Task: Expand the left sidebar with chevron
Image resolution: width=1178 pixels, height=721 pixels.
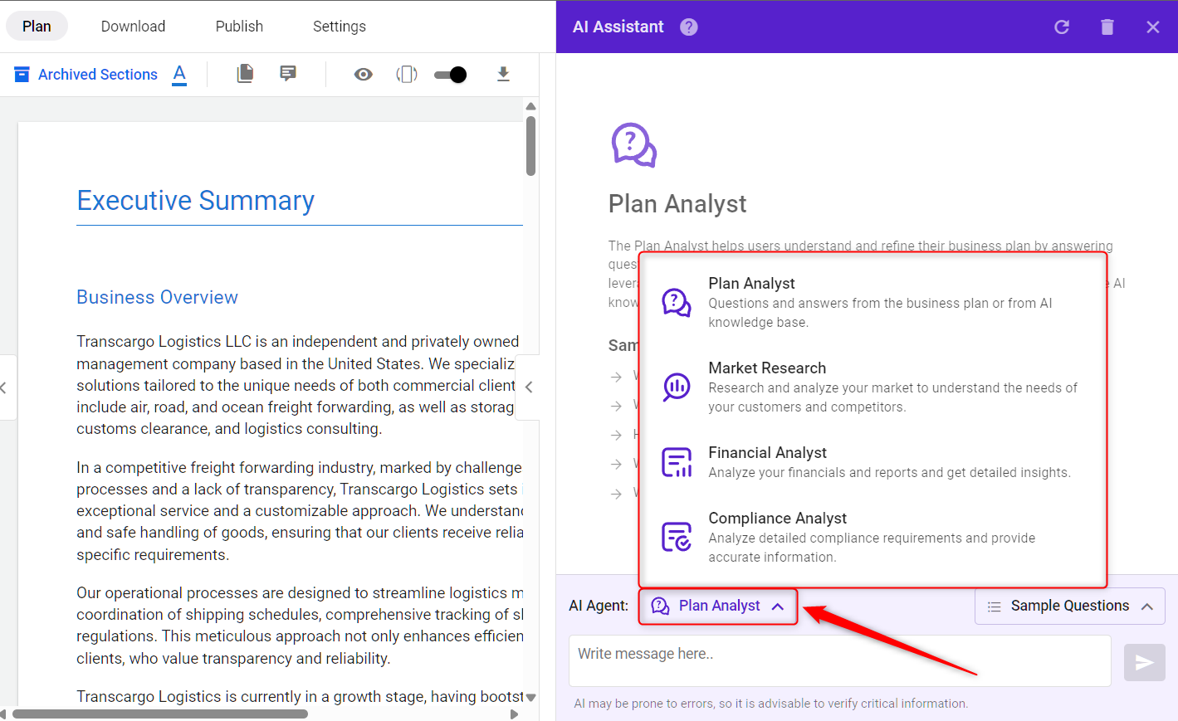Action: click(5, 387)
